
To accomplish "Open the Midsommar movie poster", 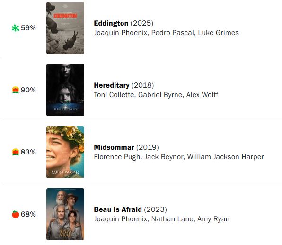I will [65, 152].
